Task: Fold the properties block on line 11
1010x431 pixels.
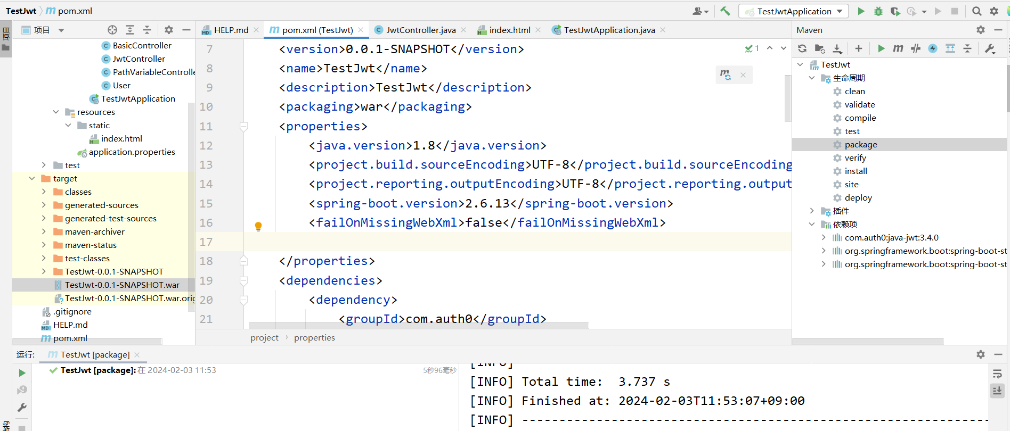Action: 243,127
